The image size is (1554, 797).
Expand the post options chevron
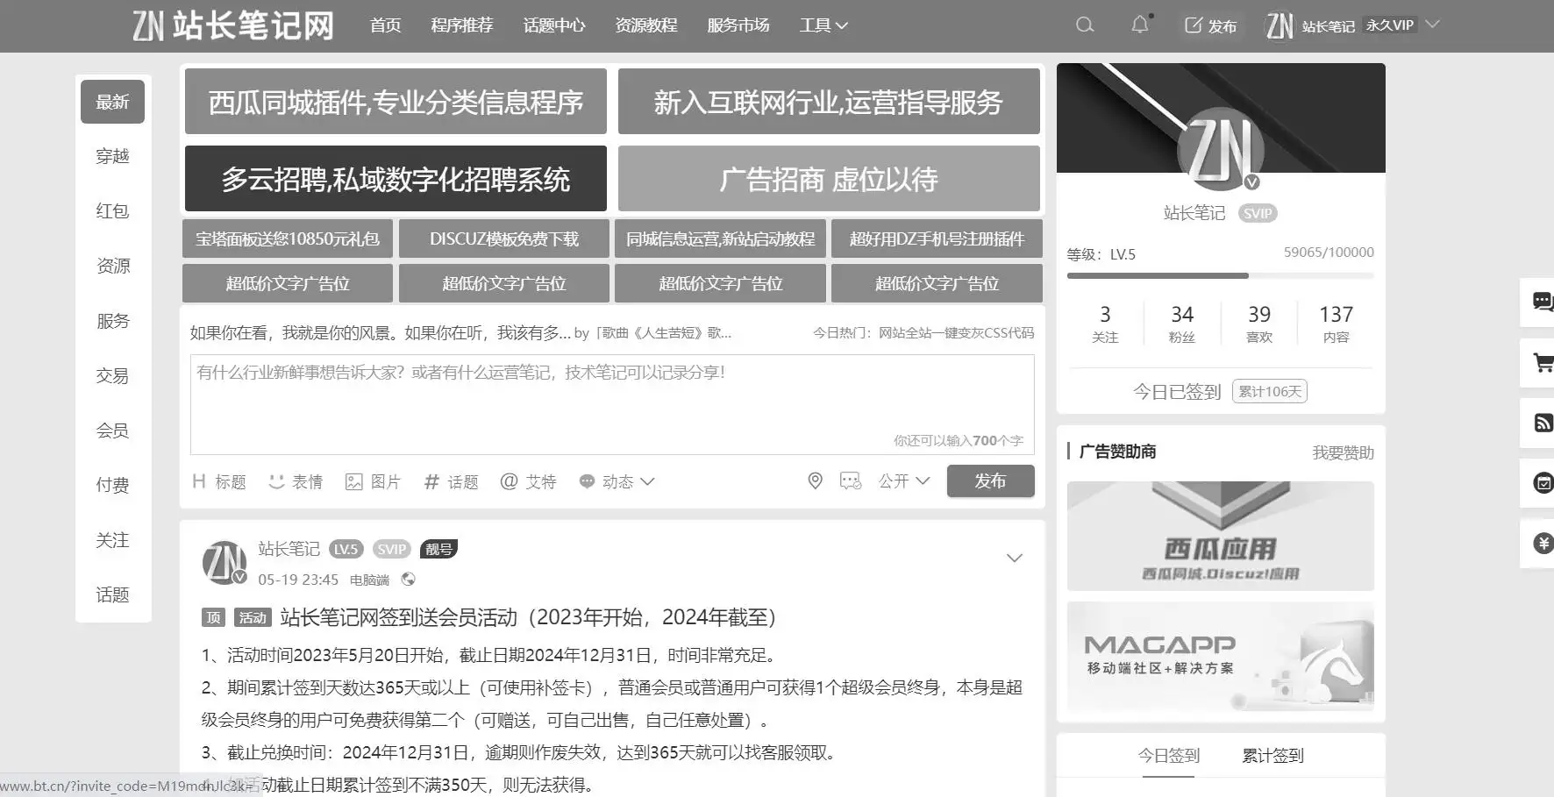click(1015, 558)
